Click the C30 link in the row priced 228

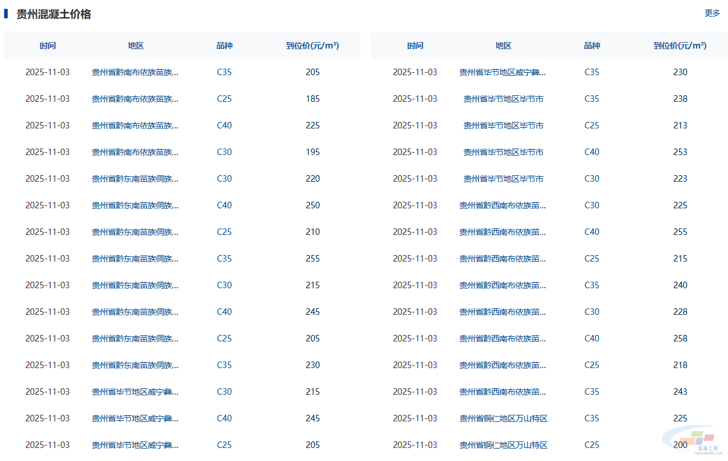click(x=592, y=312)
